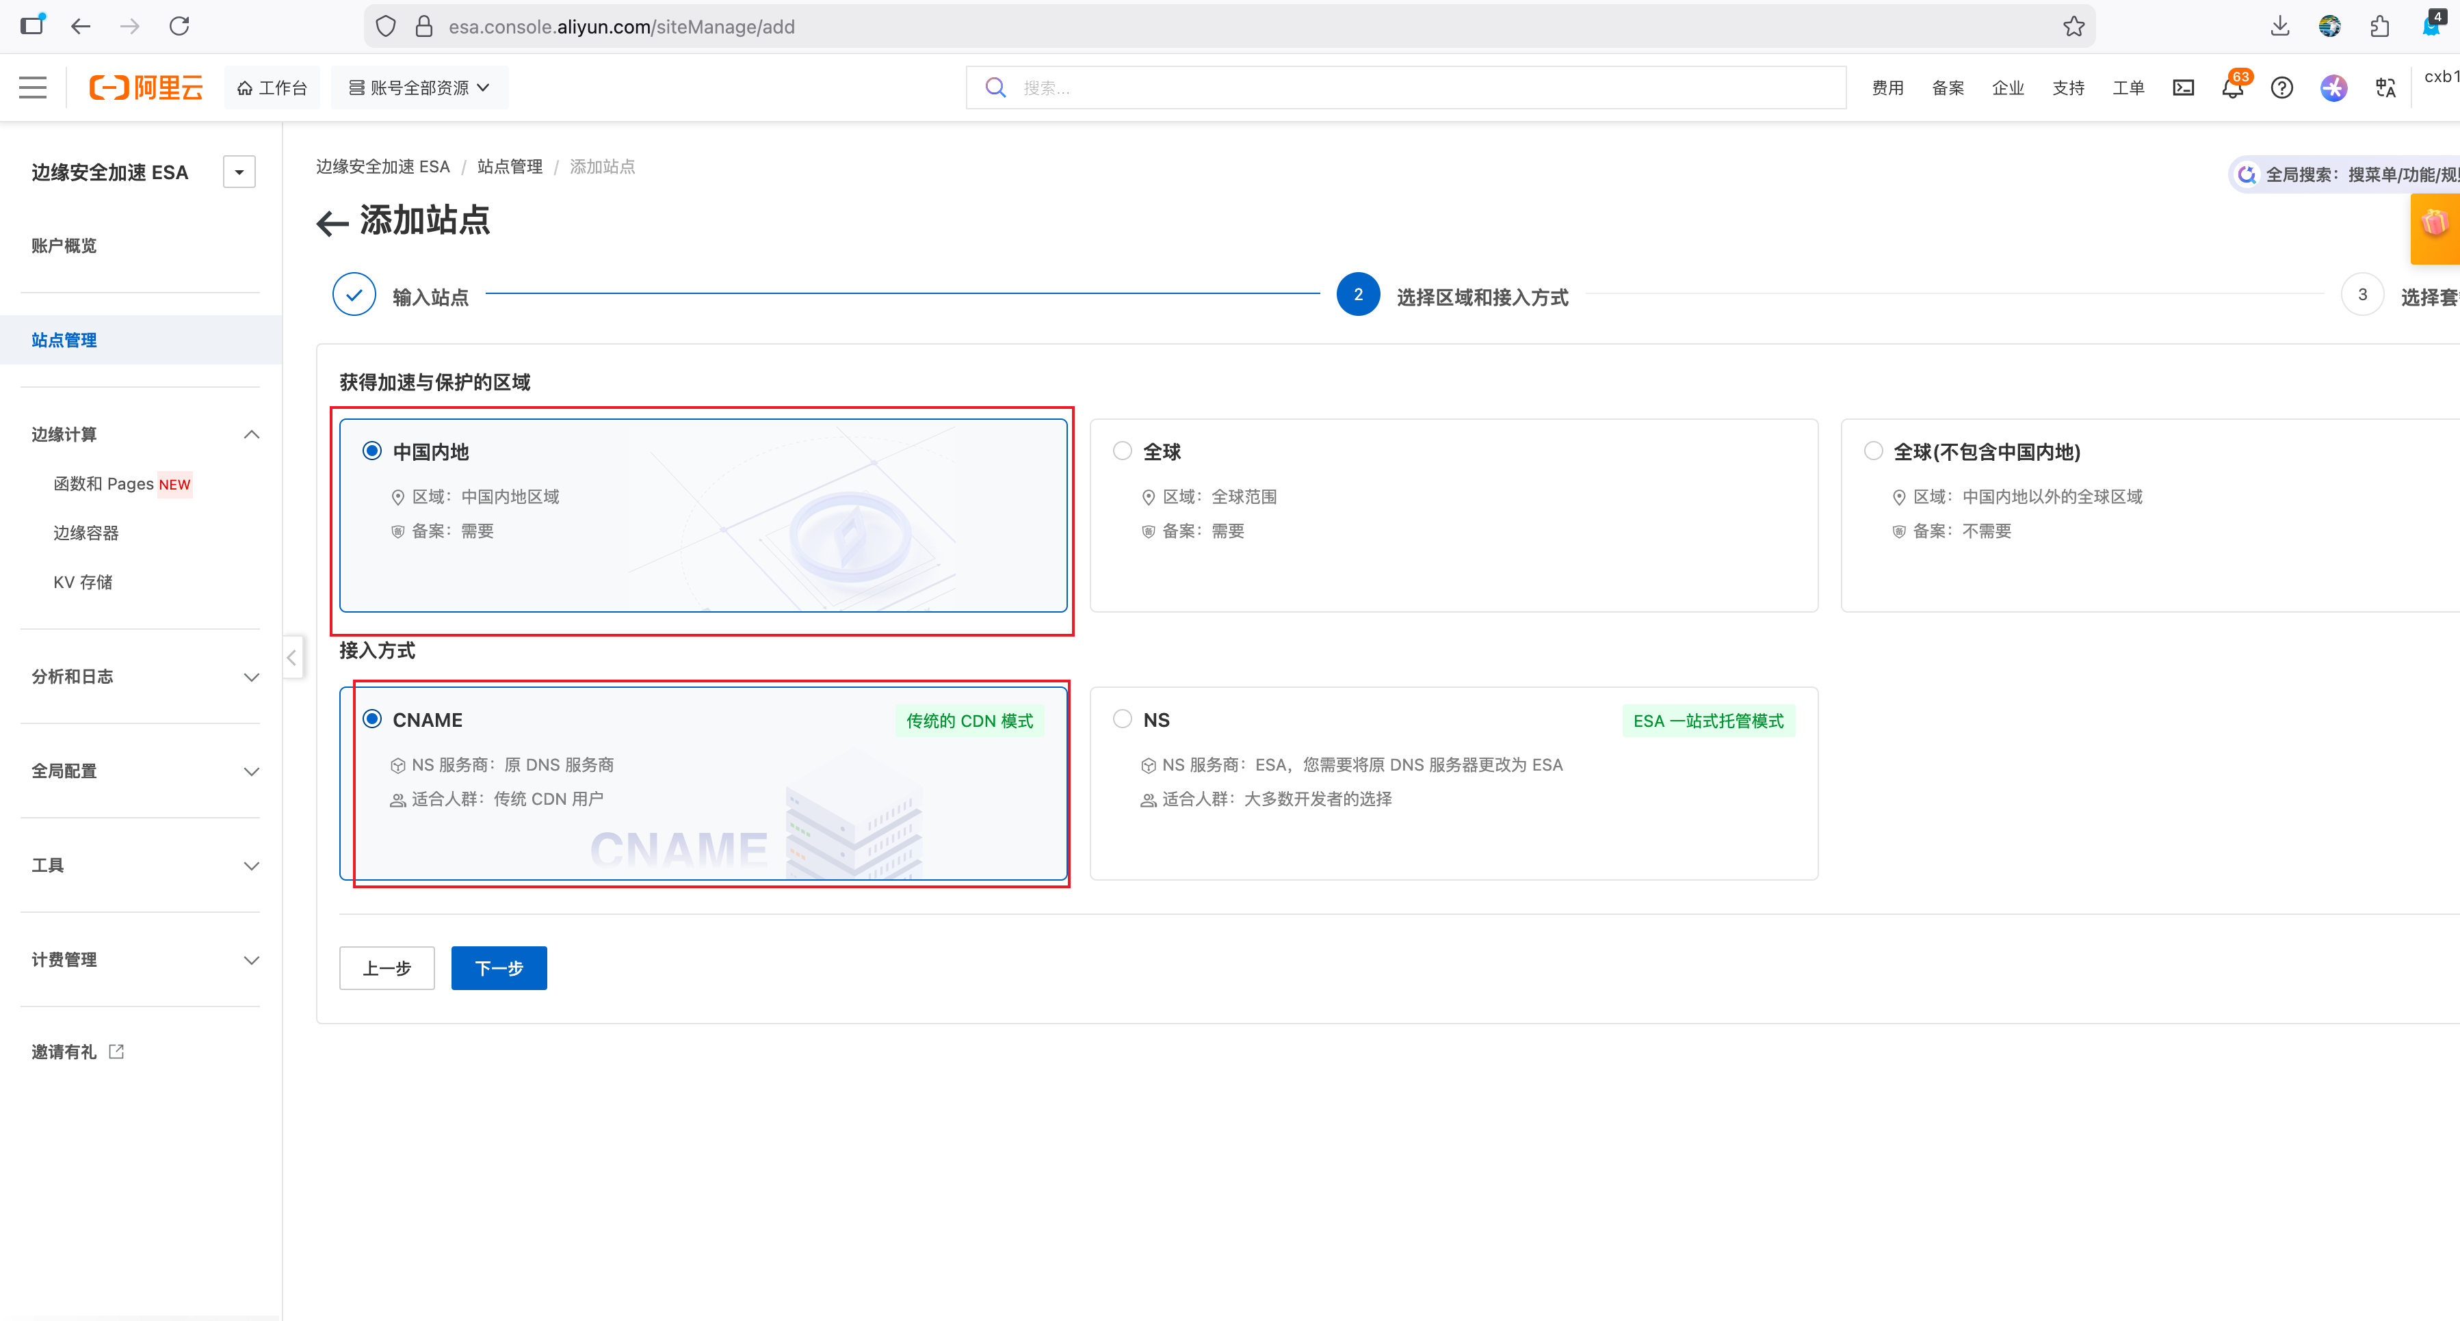Open the hamburger navigation menu
2460x1321 pixels.
point(32,87)
